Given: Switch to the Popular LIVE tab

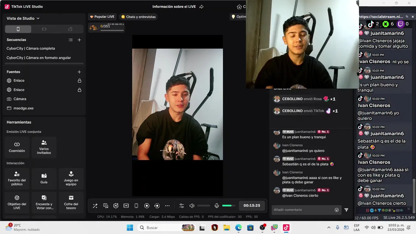Looking at the screenshot, I should pyautogui.click(x=102, y=17).
